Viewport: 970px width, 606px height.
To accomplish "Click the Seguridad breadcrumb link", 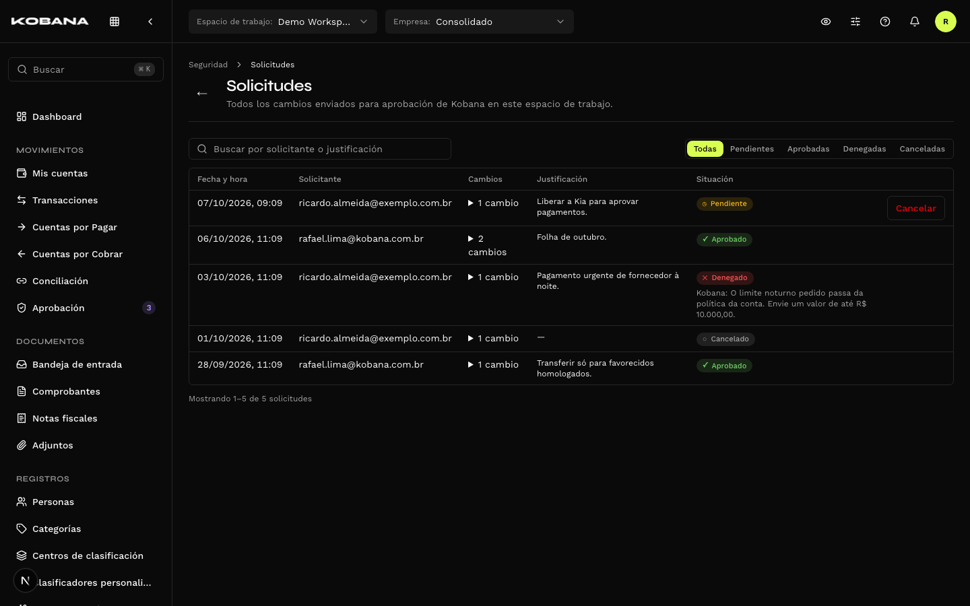I will point(208,65).
